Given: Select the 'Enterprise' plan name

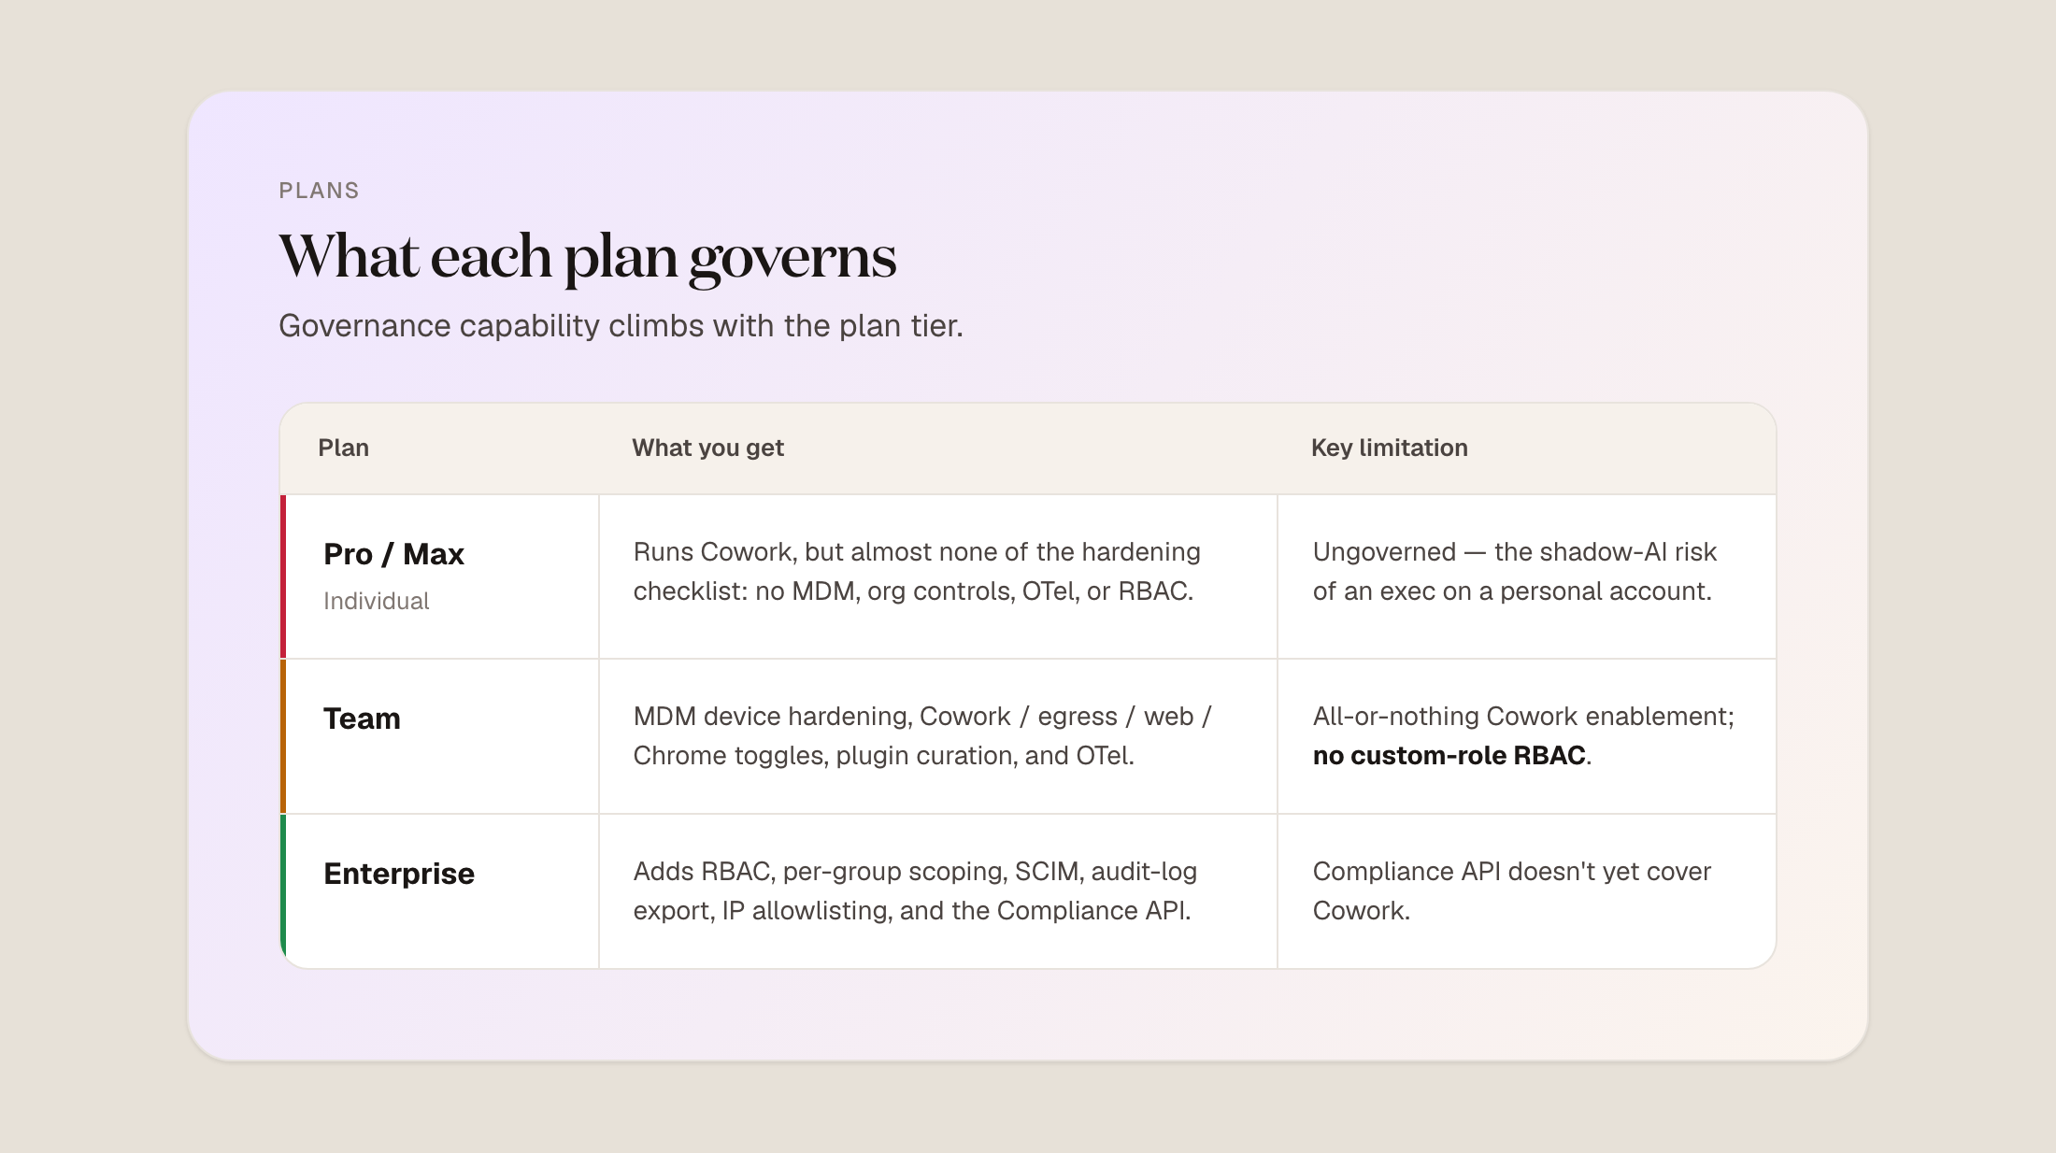Looking at the screenshot, I should 399,874.
